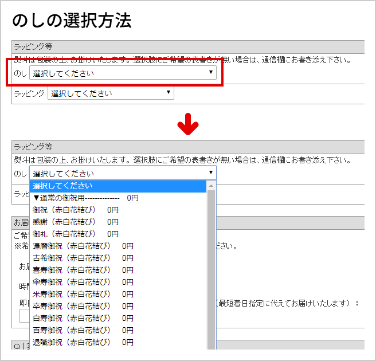Select 退職御祝(赤白花結び) option
The height and width of the screenshot is (361, 376).
pos(117,342)
